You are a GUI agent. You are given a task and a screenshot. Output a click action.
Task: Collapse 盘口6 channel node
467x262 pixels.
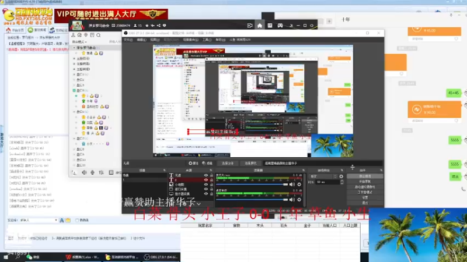point(74,112)
